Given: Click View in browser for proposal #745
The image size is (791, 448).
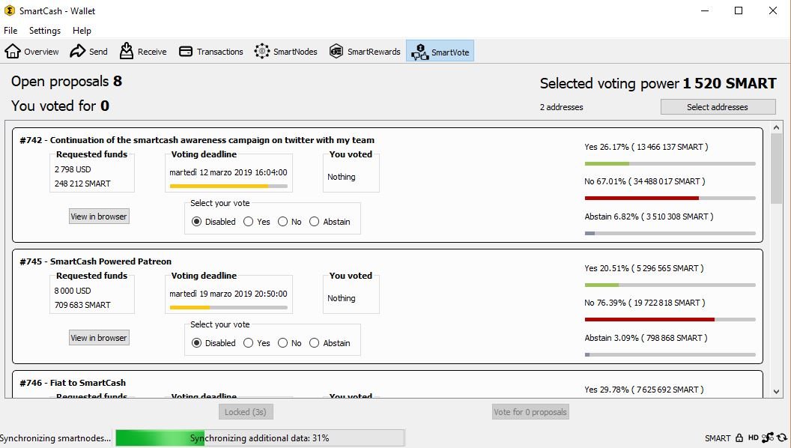Looking at the screenshot, I should click(x=99, y=338).
